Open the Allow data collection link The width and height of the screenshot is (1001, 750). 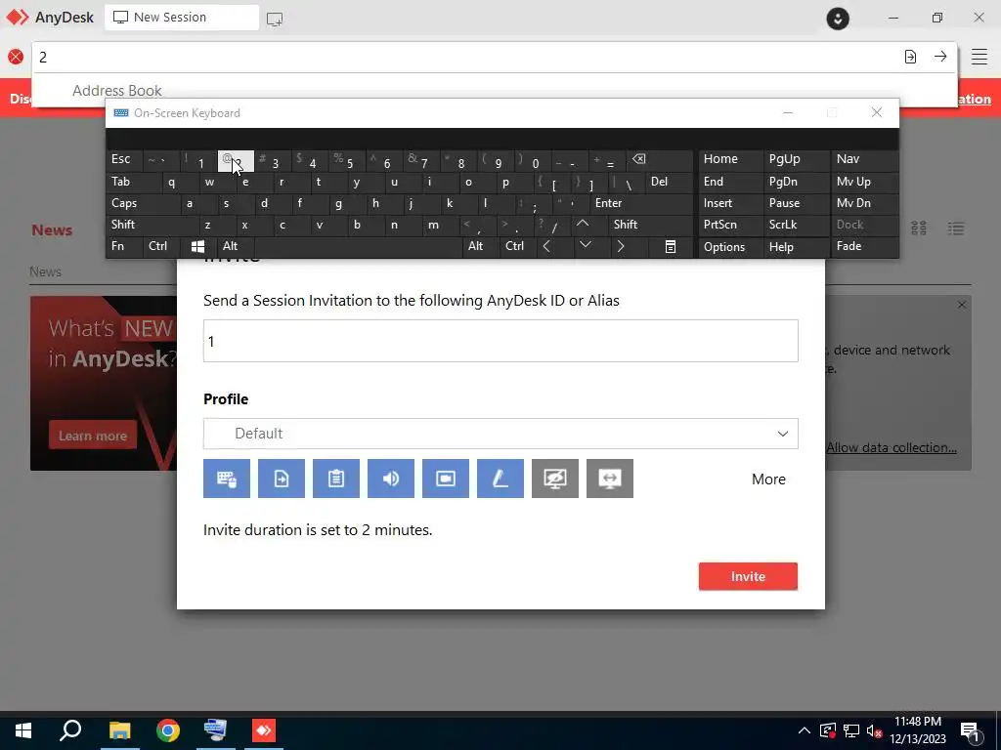pos(892,447)
